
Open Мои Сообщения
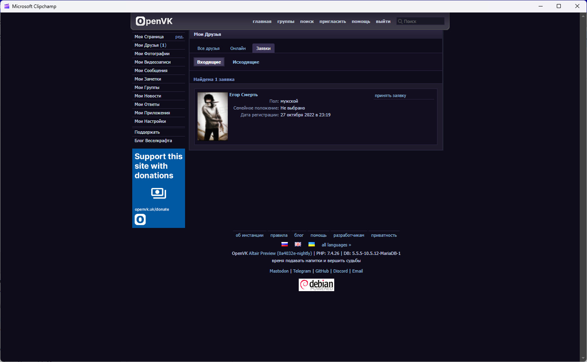point(159,70)
